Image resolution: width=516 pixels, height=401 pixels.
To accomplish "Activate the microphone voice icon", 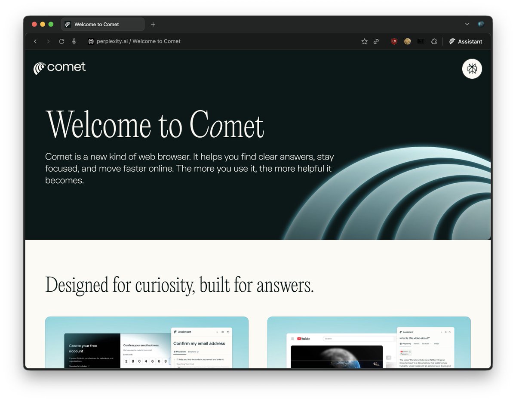I will pos(74,41).
